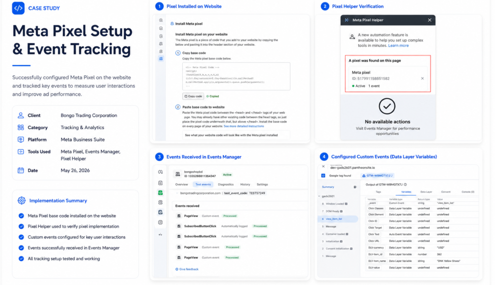495x285 pixels.
Task: Follow the Learn more link in Pixel Helper
Action: pos(398,46)
